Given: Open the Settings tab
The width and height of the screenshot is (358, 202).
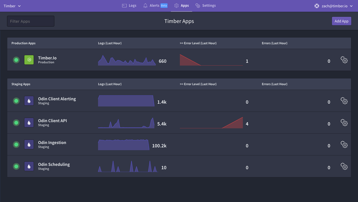Looking at the screenshot, I should click(x=206, y=5).
